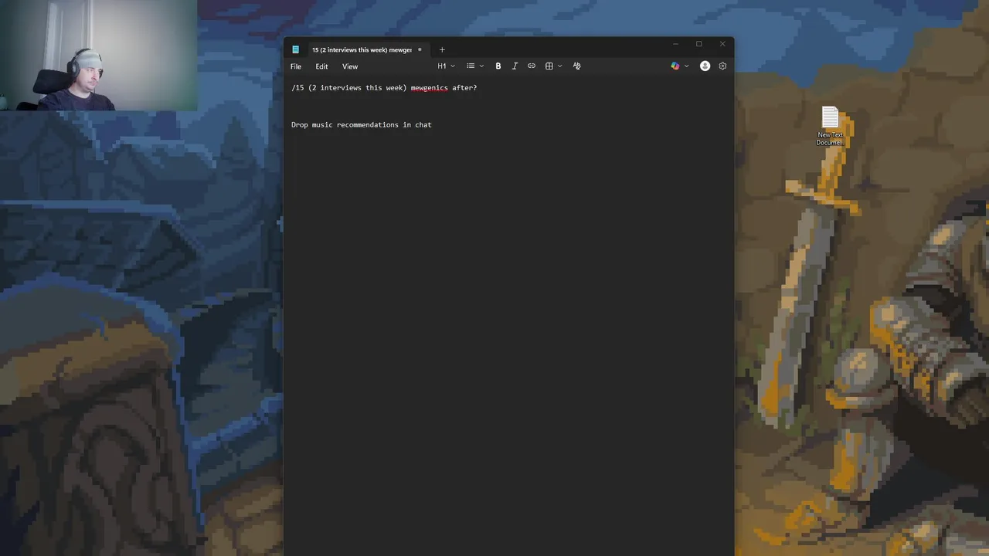Click the text '(2 interviews this week)'
Viewport: 989px width, 556px height.
[357, 88]
